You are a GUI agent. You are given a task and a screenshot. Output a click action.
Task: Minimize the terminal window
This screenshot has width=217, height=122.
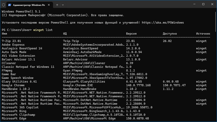tap(194, 4)
